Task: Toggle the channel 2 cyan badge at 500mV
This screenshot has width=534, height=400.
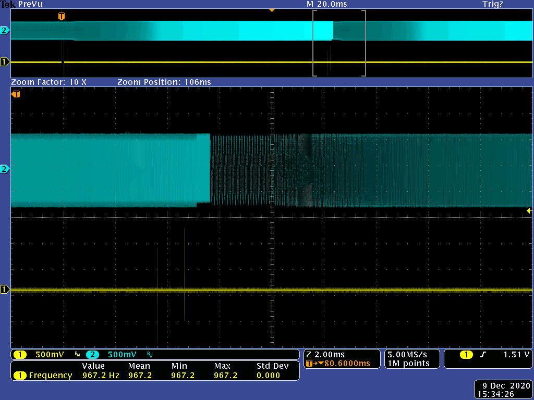Action: pos(92,355)
